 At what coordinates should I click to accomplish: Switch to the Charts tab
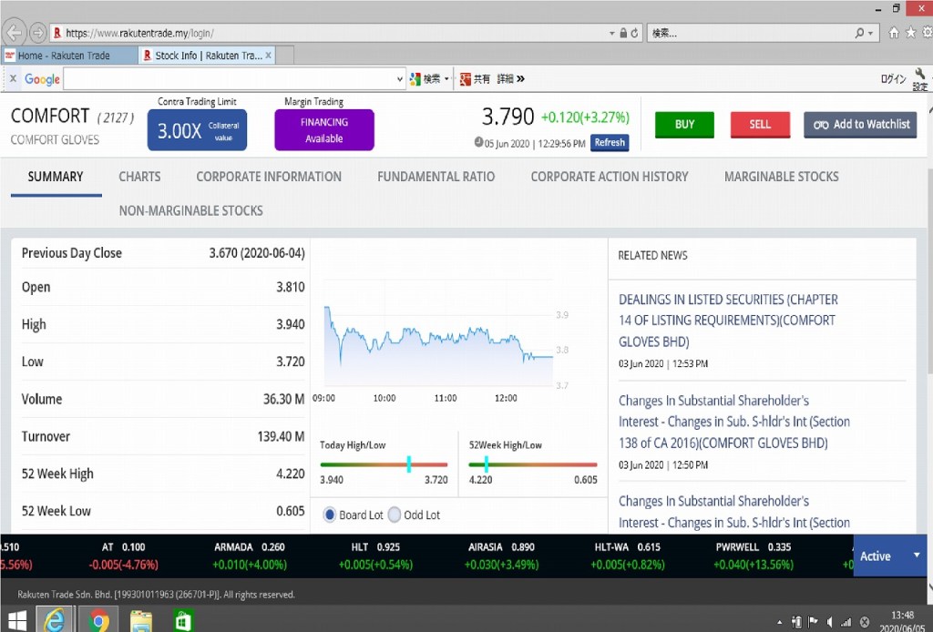[x=139, y=177]
